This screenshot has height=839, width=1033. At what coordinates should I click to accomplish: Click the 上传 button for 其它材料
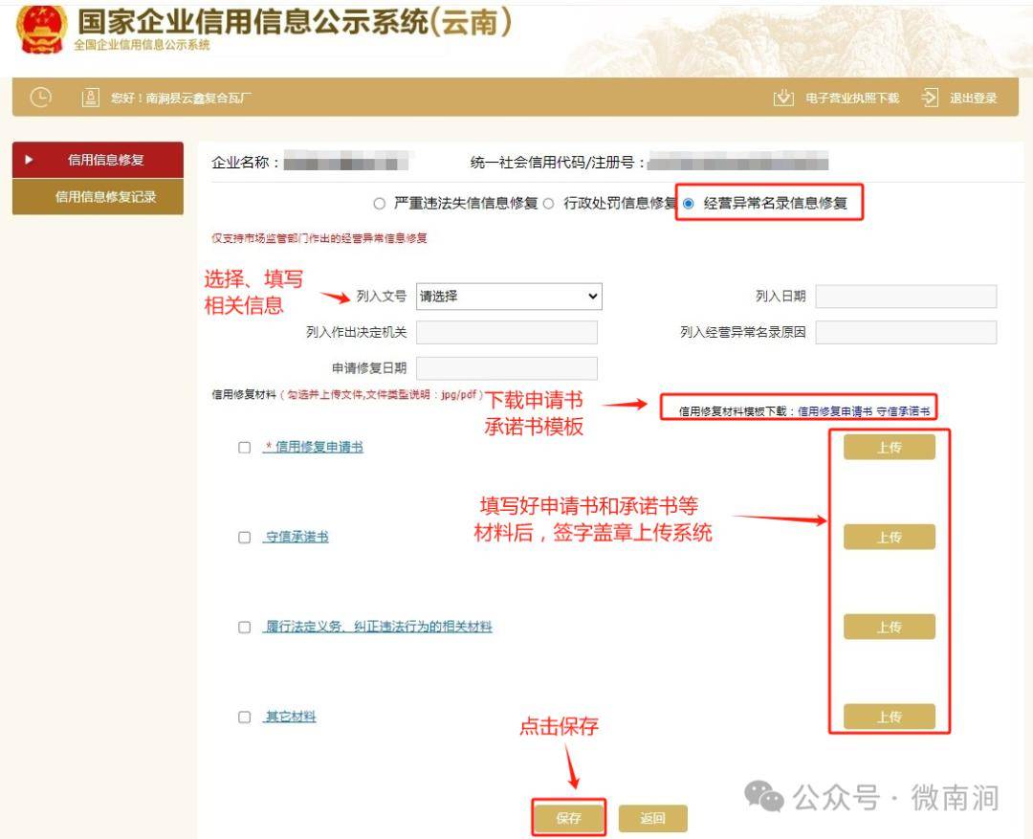tap(890, 716)
